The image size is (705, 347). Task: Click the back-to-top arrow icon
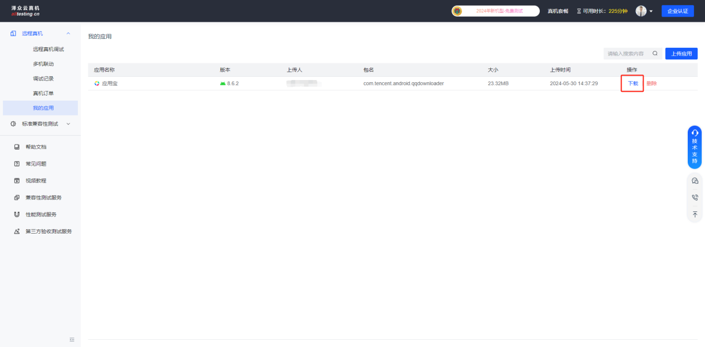click(694, 214)
